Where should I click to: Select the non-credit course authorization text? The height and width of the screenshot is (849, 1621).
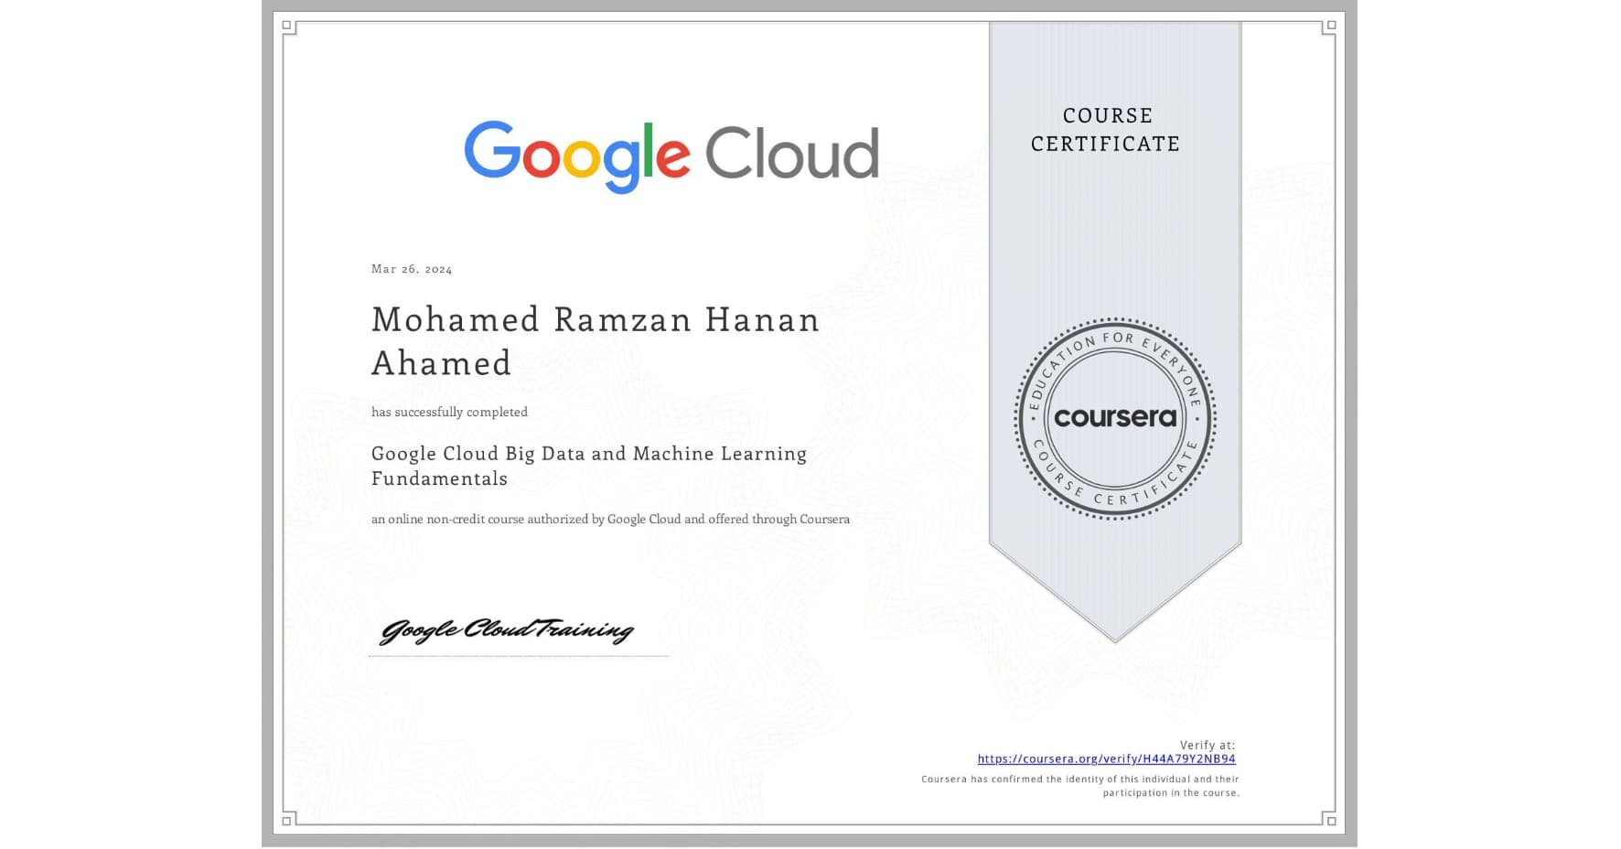click(x=610, y=519)
